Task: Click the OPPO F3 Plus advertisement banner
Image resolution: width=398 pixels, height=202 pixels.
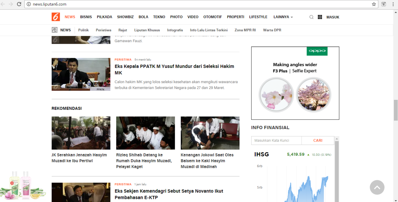Action: pos(295,83)
